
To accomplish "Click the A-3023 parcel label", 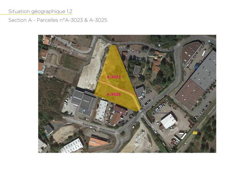I will point(114,77).
